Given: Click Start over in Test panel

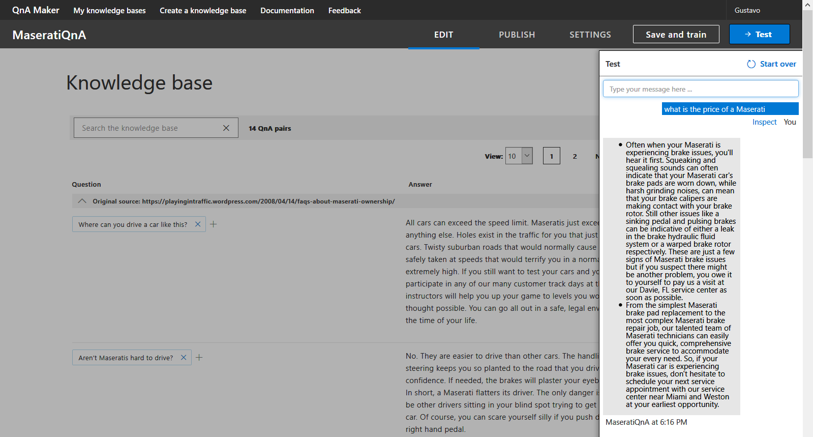Looking at the screenshot, I should click(x=778, y=64).
